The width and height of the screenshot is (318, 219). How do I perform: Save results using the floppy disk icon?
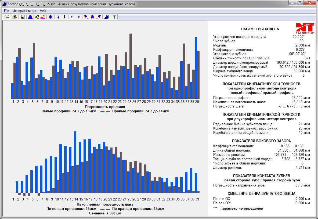click(x=23, y=17)
